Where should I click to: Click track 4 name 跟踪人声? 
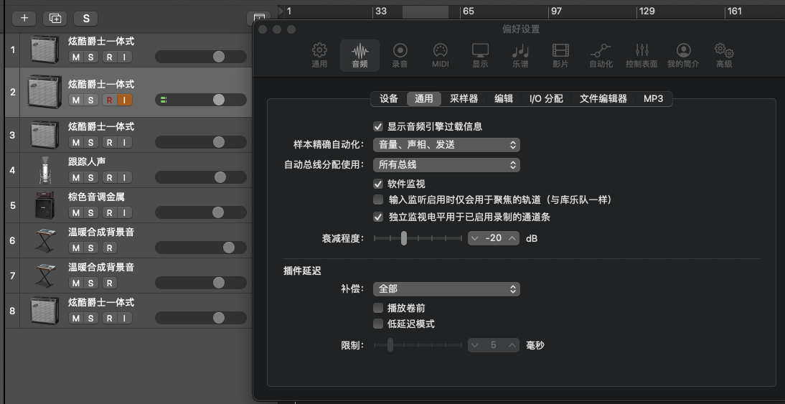tap(87, 161)
